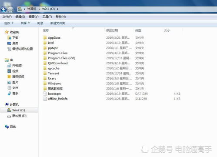The image size is (217, 157).
Task: Select the bootsqm DAT file icon
Action: [x=45, y=94]
